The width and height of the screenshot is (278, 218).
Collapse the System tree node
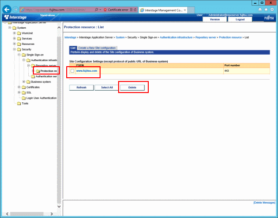point(10,28)
